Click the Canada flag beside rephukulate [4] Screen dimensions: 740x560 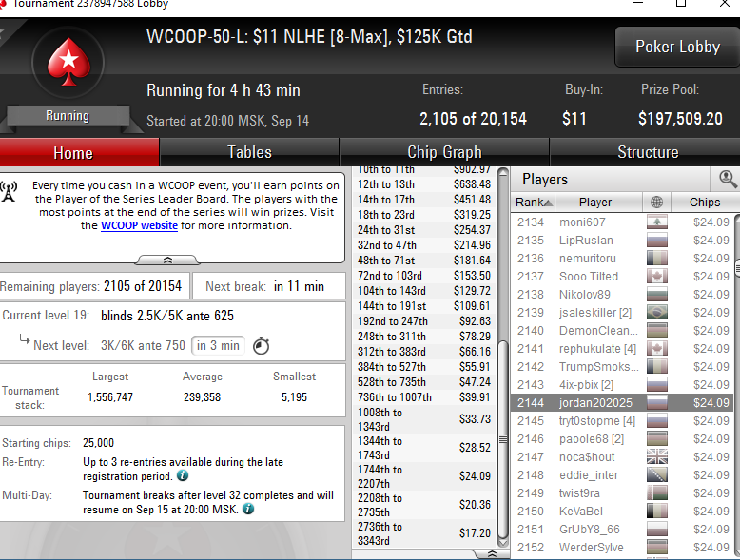[x=657, y=349]
